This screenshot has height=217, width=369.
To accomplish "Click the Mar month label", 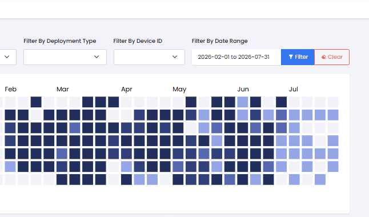I will click(x=63, y=89).
